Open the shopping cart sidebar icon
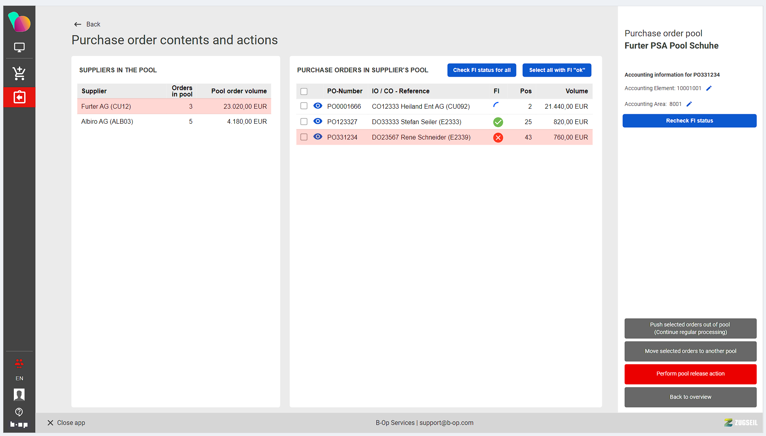 coord(19,73)
